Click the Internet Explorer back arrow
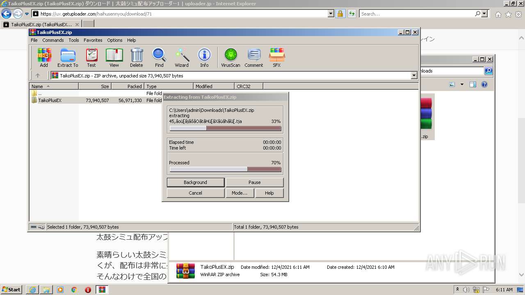 coord(6,14)
